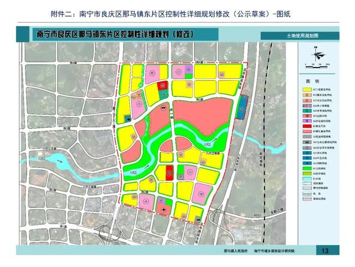Click the purple welfare parcel above the hospital

tap(160, 200)
